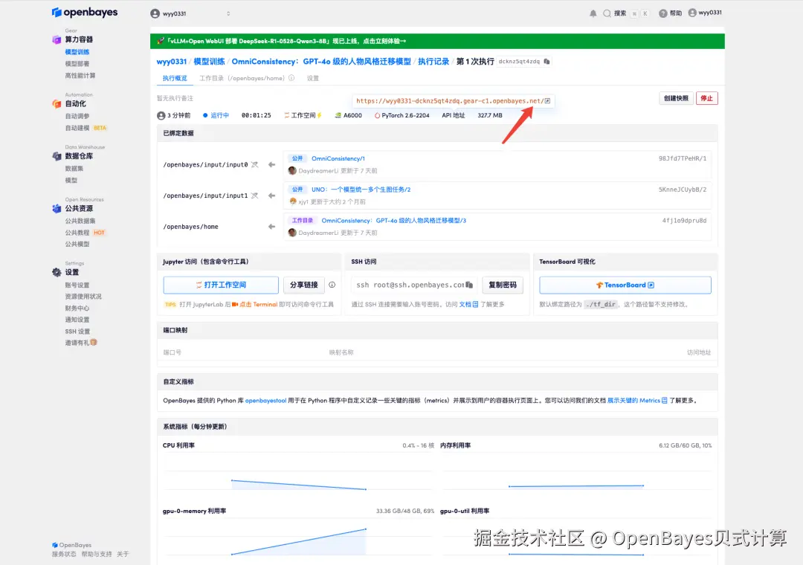Click the search magnifier icon
The image size is (803, 565).
click(x=607, y=13)
